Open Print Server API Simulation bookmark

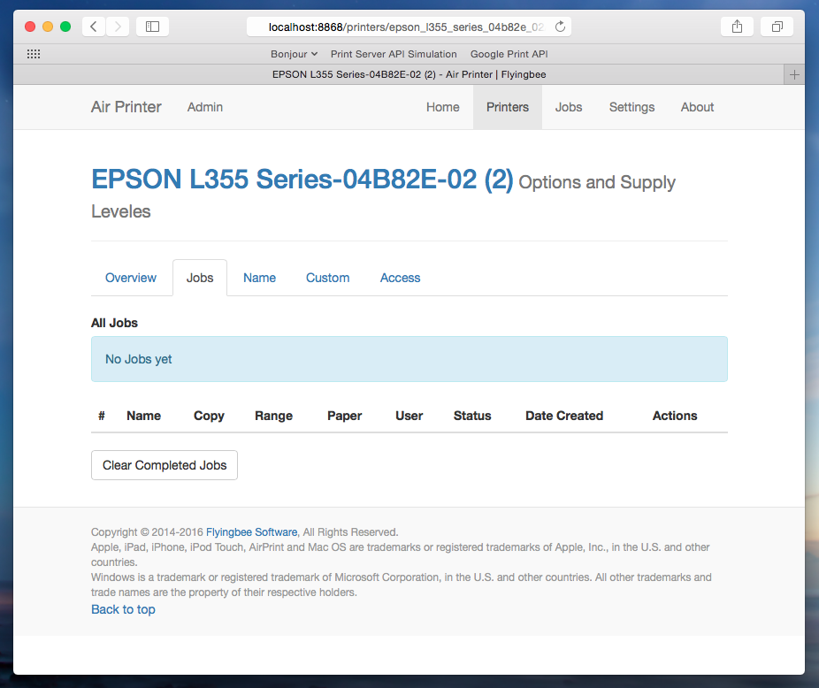[x=394, y=54]
